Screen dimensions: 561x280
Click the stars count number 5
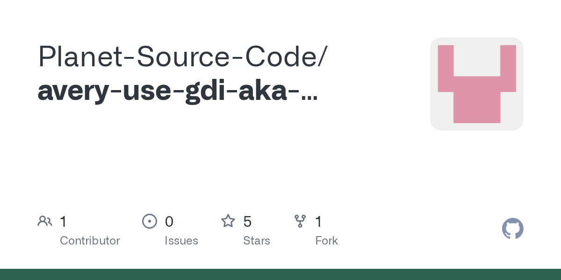click(248, 222)
